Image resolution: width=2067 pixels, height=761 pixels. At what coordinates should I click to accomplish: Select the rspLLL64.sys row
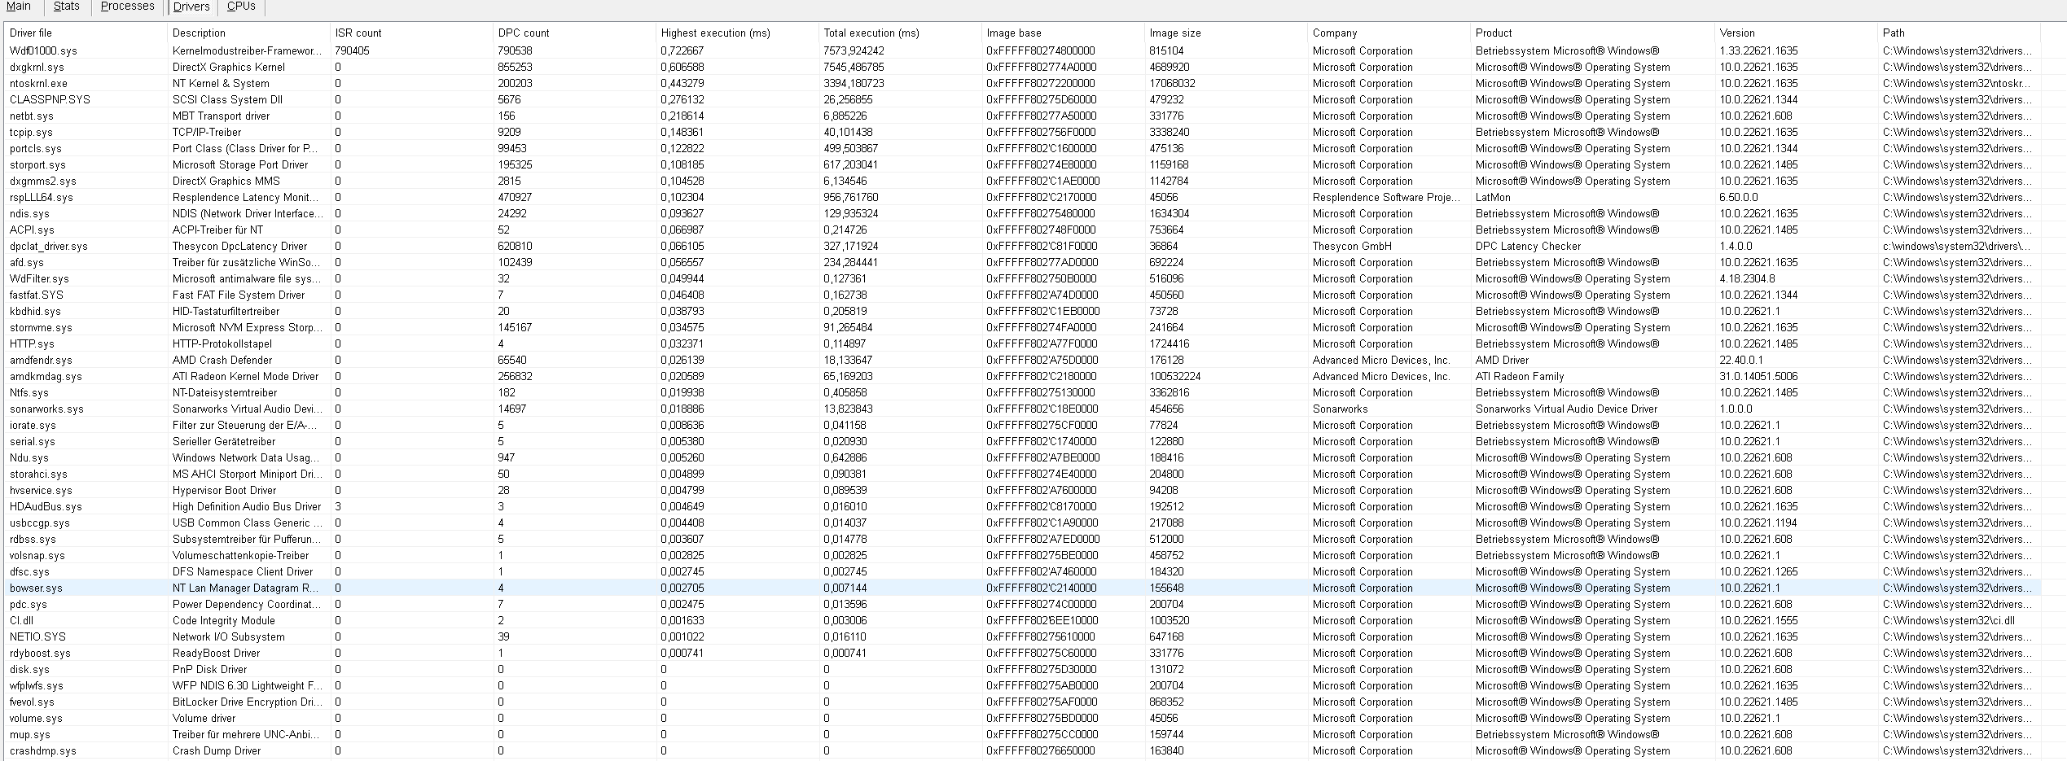[1021, 197]
